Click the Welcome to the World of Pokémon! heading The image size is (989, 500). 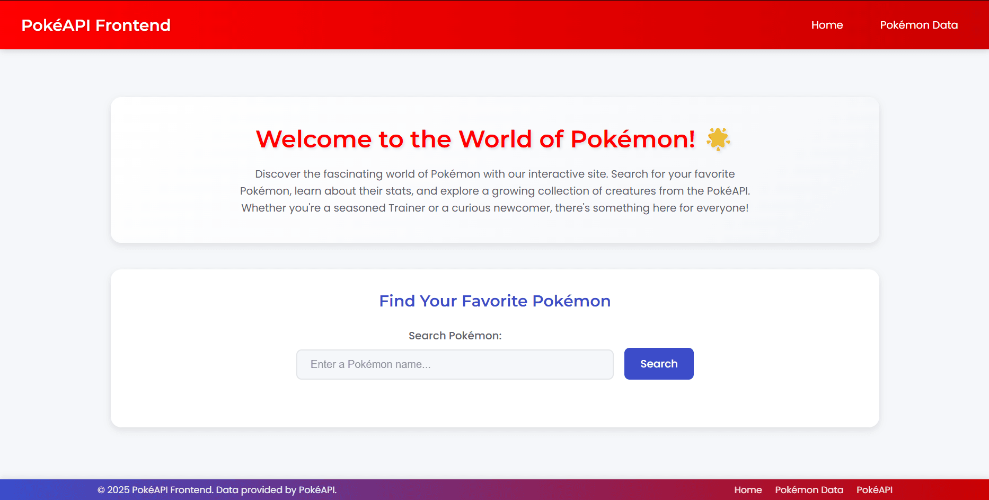coord(475,139)
